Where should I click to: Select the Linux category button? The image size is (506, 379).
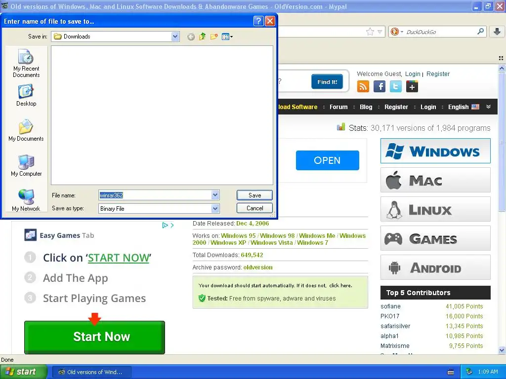(435, 209)
